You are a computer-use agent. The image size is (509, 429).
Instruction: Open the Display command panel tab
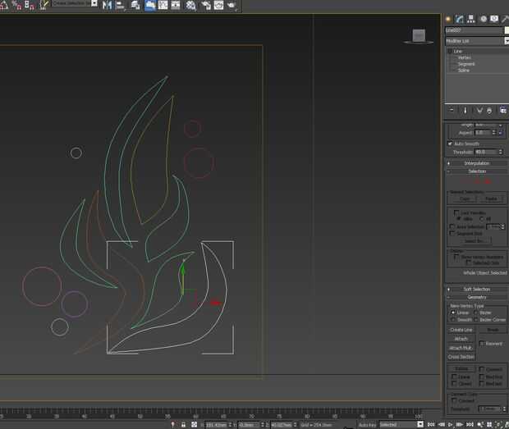(494, 18)
